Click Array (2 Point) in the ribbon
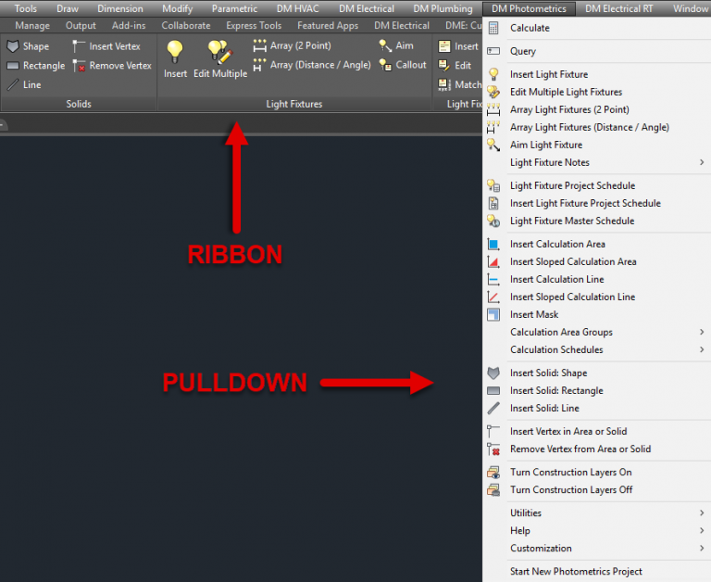Image resolution: width=711 pixels, height=582 pixels. [292, 45]
